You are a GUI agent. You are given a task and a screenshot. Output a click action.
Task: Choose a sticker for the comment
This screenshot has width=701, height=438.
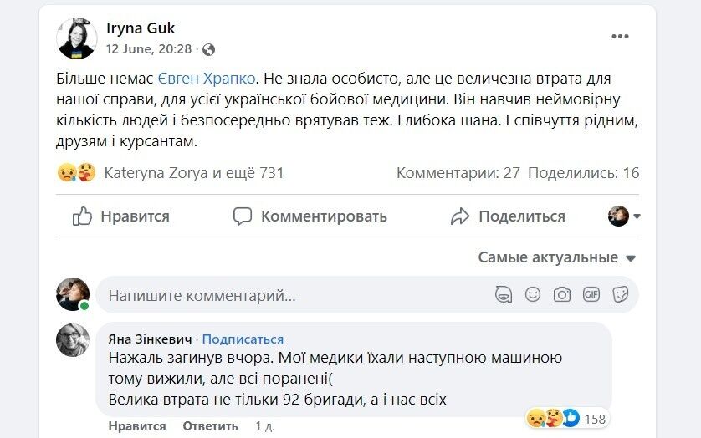coord(621,294)
